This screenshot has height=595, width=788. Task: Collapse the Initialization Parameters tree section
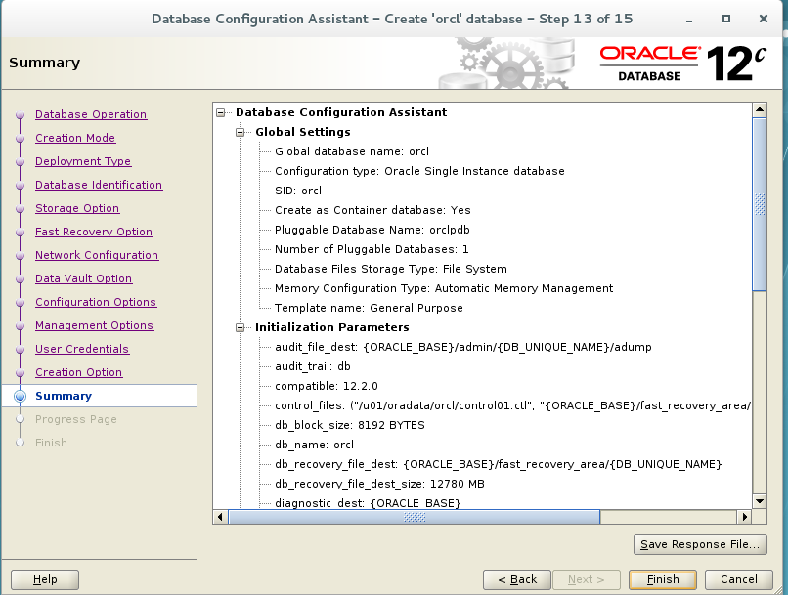point(241,327)
